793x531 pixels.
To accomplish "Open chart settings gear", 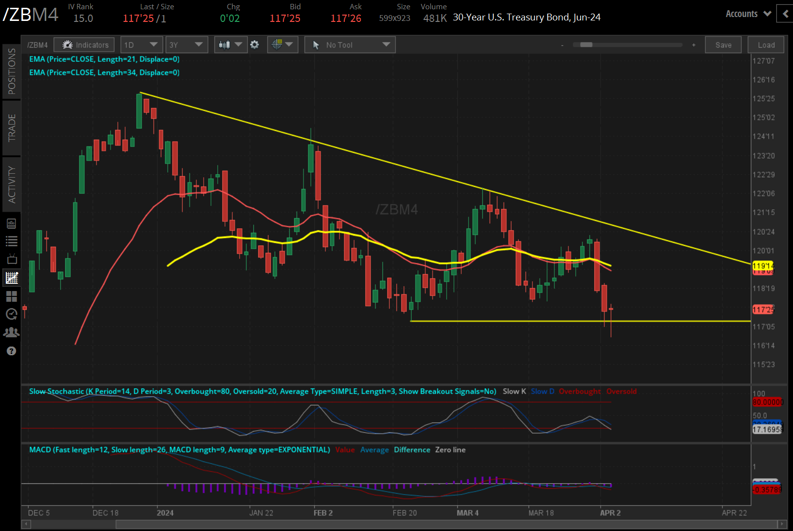I will tap(254, 45).
